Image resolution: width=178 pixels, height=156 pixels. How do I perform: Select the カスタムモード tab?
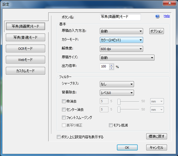pos(26,71)
